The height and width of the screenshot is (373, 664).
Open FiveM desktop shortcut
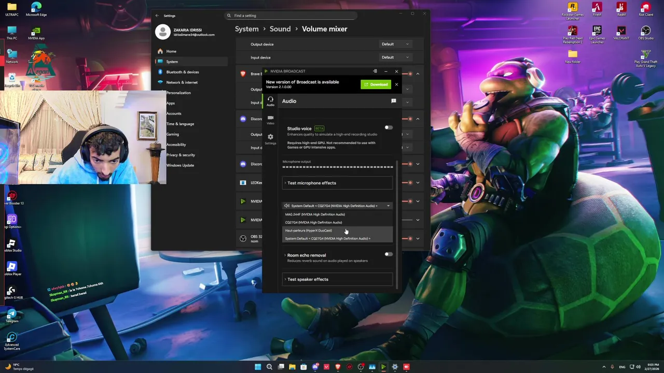pyautogui.click(x=597, y=9)
